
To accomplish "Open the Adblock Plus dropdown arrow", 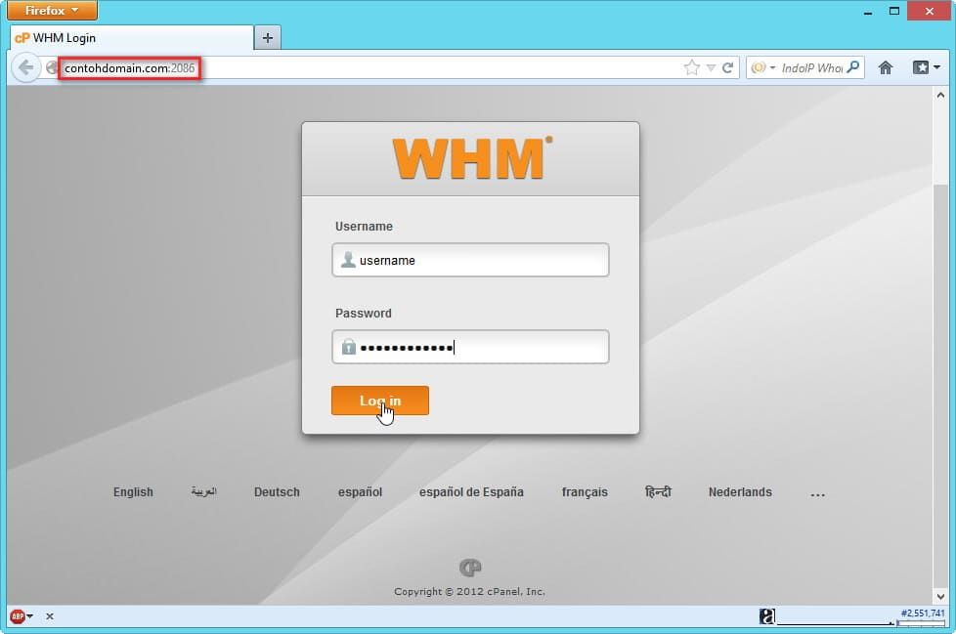I will point(32,616).
